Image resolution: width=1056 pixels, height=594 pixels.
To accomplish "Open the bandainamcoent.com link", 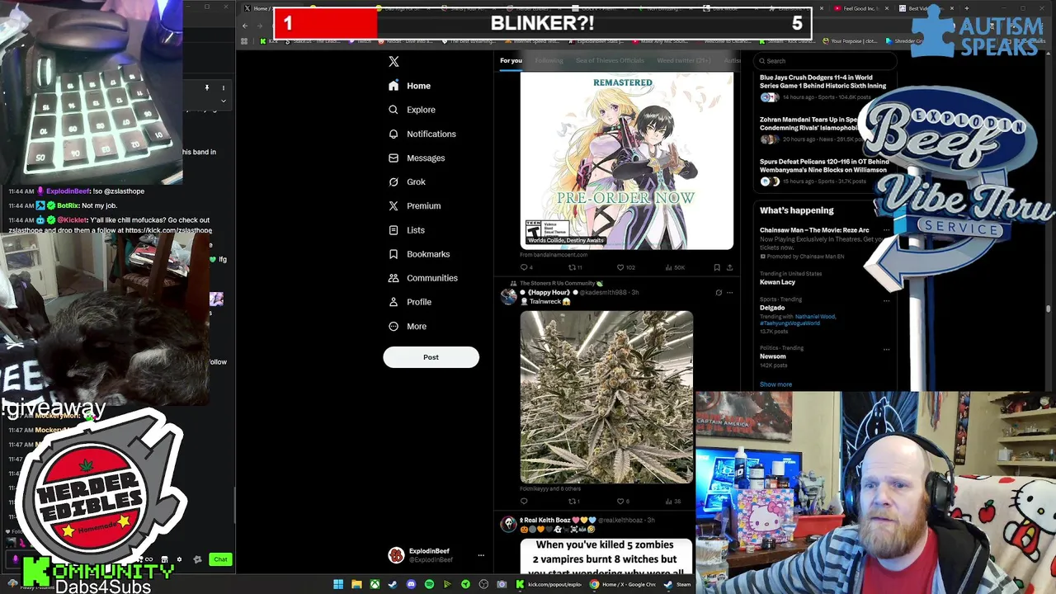I will tap(554, 255).
